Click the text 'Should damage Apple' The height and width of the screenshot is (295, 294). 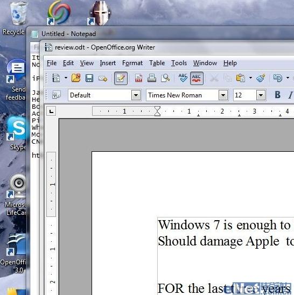(x=219, y=241)
